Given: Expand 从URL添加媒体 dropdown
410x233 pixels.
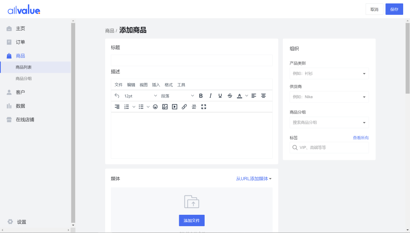Looking at the screenshot, I should click(254, 179).
